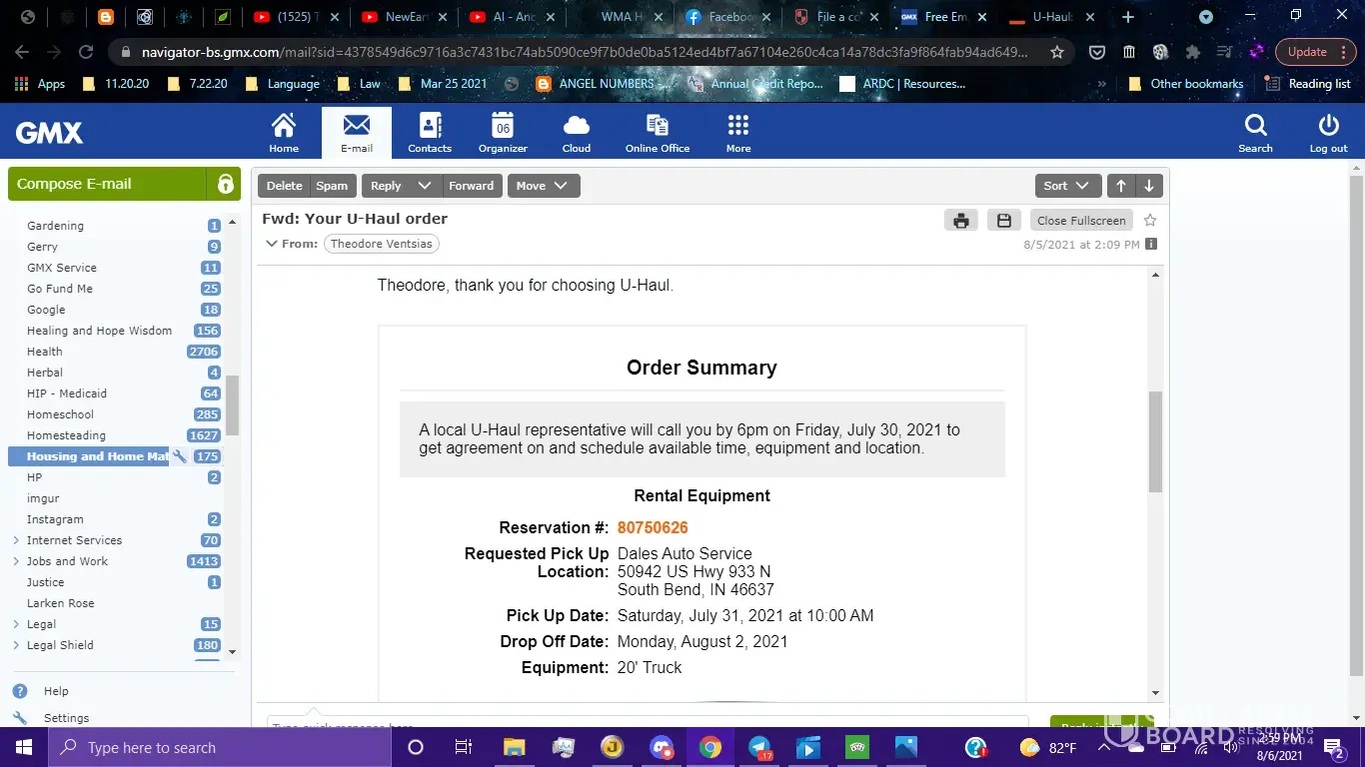Reply to the U-Haul email
Screen dimensions: 1365x767
click(x=386, y=186)
